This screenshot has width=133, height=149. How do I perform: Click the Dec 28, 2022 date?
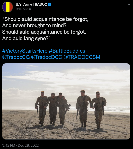(x=28, y=145)
